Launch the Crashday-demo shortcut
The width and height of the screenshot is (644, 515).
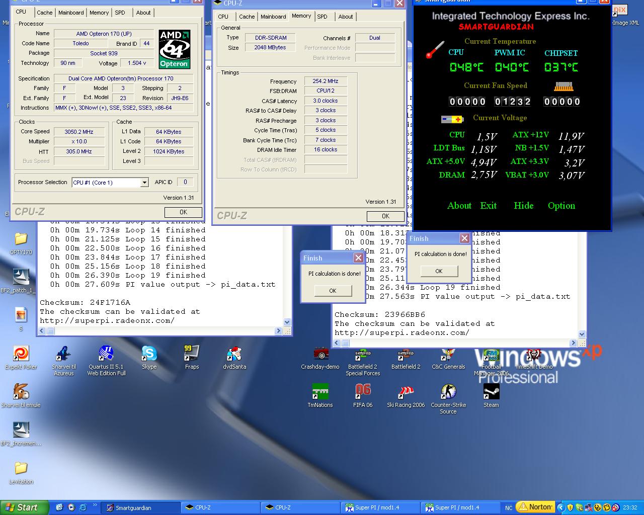pyautogui.click(x=320, y=357)
